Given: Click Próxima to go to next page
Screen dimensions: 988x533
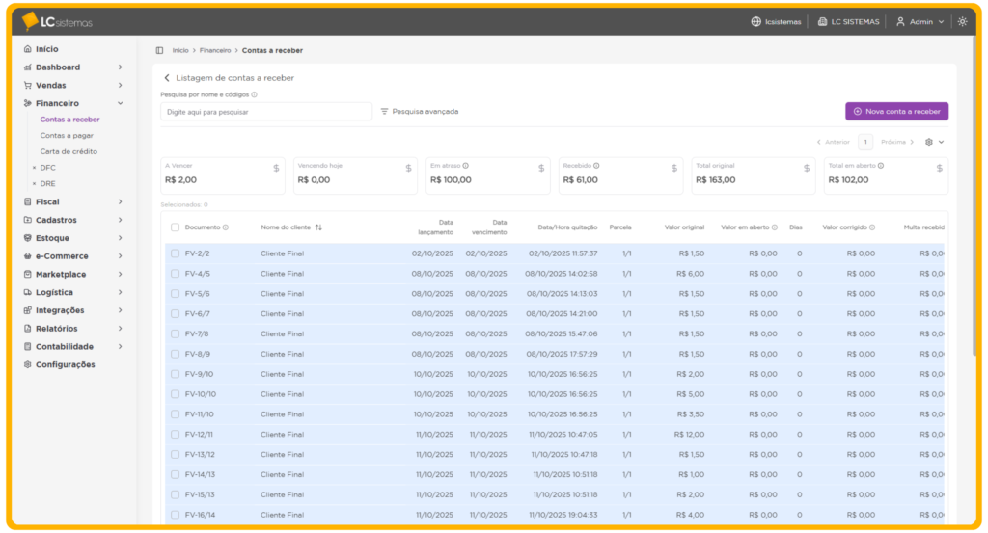Looking at the screenshot, I should (897, 142).
